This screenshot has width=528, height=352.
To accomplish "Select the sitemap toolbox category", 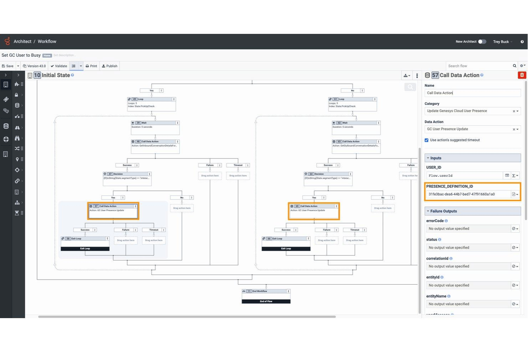I will coord(17,203).
